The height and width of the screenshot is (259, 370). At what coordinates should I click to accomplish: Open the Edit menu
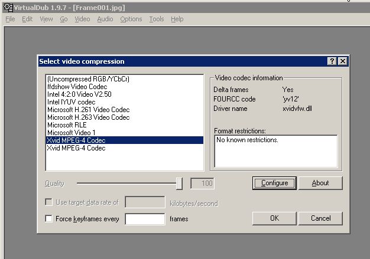pyautogui.click(x=27, y=19)
